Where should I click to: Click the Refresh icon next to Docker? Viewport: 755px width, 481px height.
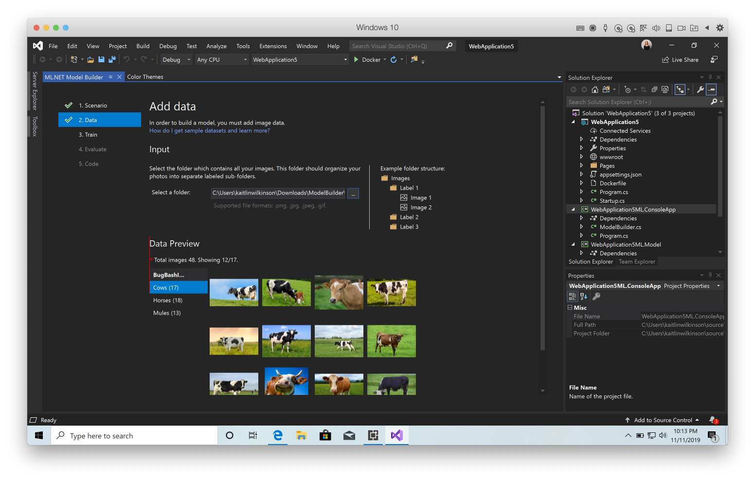(x=393, y=59)
